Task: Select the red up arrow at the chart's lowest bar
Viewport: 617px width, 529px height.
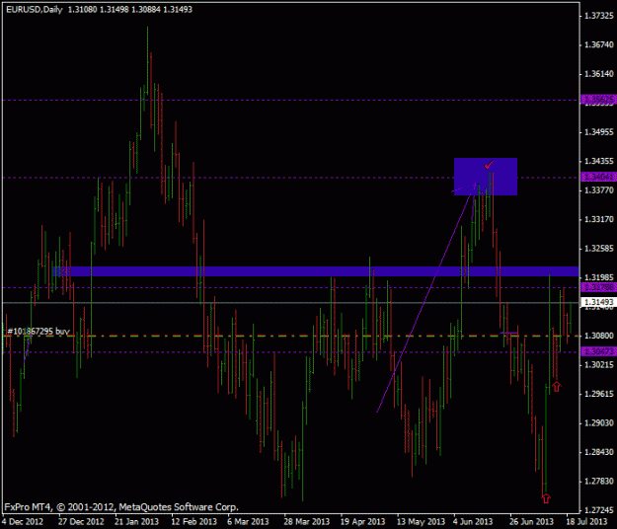Action: (x=545, y=498)
